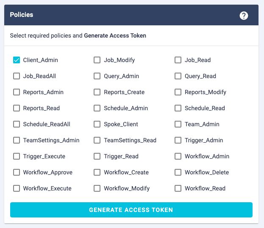Select the Job_ReadAll policy

click(x=17, y=76)
